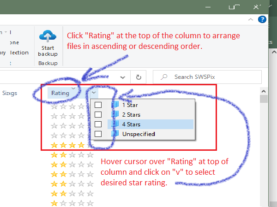Screen dimensions: 277x207
Task: Click the folder icon next to 2 Stars
Action: (115, 115)
